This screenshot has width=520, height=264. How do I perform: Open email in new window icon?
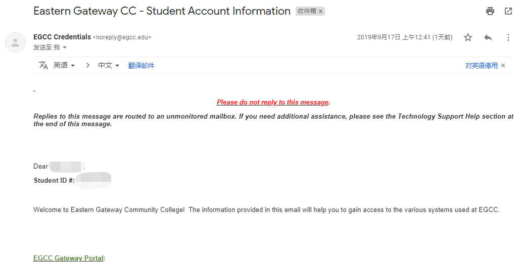[x=508, y=11]
